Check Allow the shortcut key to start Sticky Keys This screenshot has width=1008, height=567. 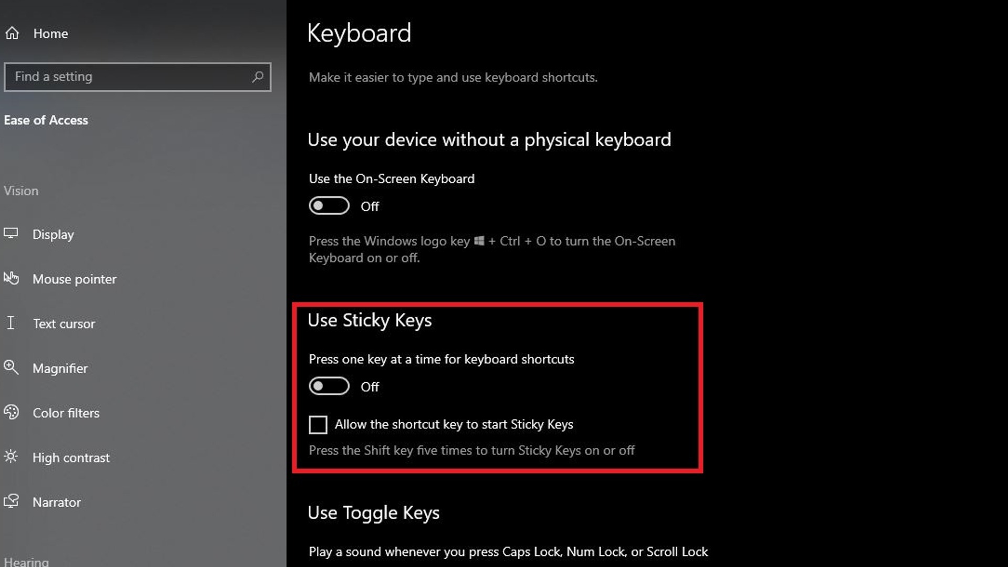318,425
